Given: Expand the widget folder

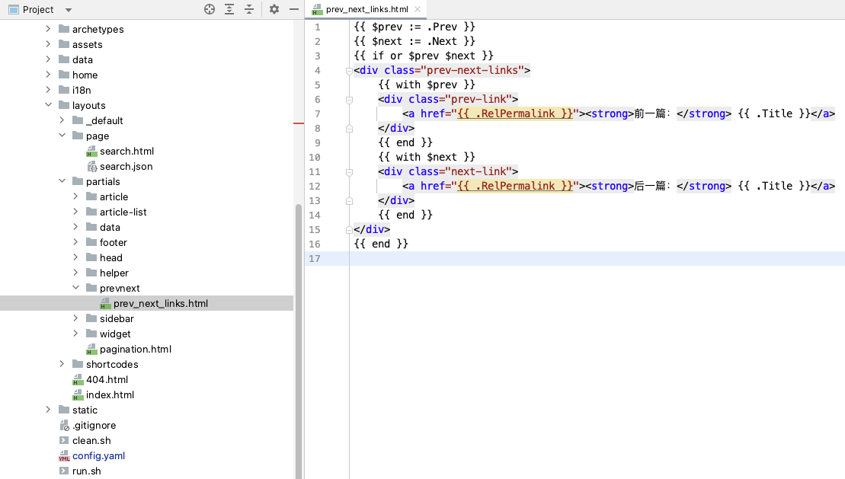Looking at the screenshot, I should point(75,334).
